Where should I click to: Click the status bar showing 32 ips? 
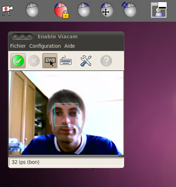[x=66, y=162]
